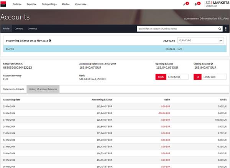Open the Orders dropdown menu
The width and height of the screenshot is (230, 168).
pyautogui.click(x=18, y=4)
